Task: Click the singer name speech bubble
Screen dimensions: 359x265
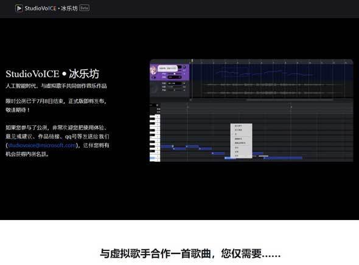Action: click(x=167, y=68)
